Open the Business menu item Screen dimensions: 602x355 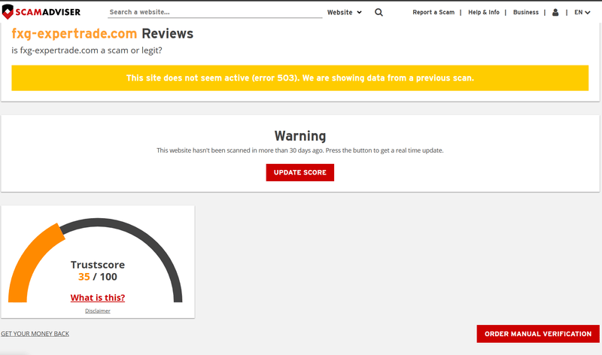(525, 12)
